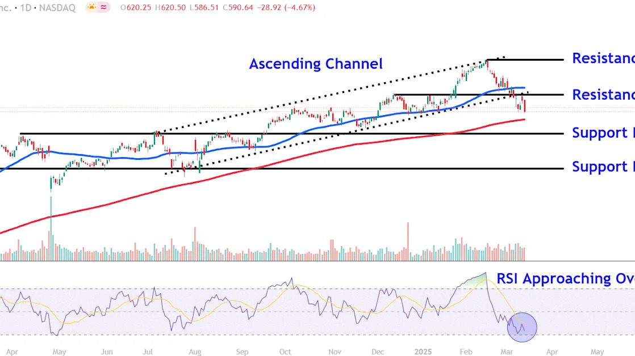635x356 pixels.
Task: Click the Feb label on the time axis
Action: pyautogui.click(x=466, y=352)
